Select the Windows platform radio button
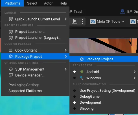Screen dimensions: 138x115 tap(75, 78)
